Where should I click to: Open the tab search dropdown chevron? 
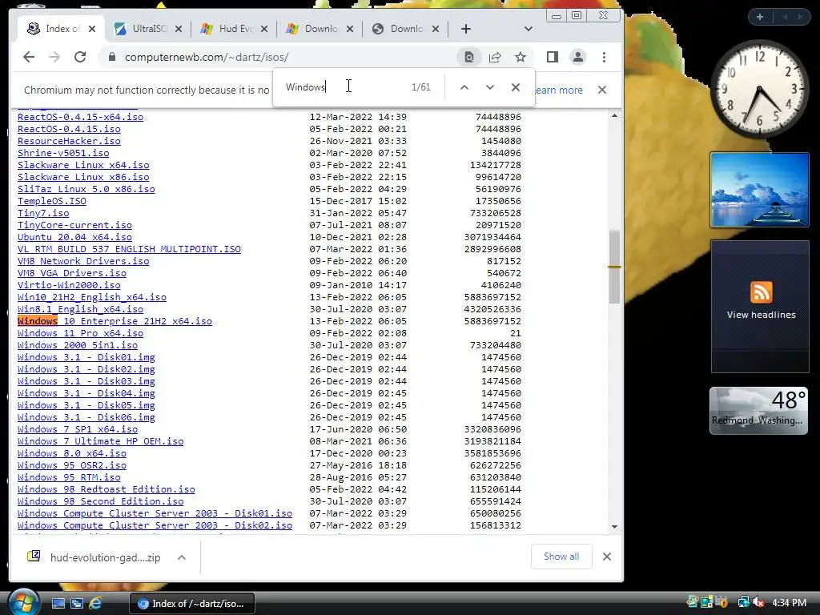[x=529, y=29]
